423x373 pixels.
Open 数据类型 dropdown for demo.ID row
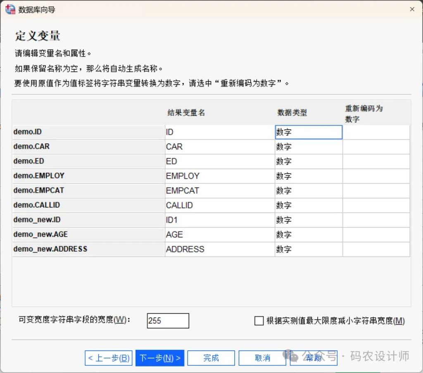click(308, 132)
